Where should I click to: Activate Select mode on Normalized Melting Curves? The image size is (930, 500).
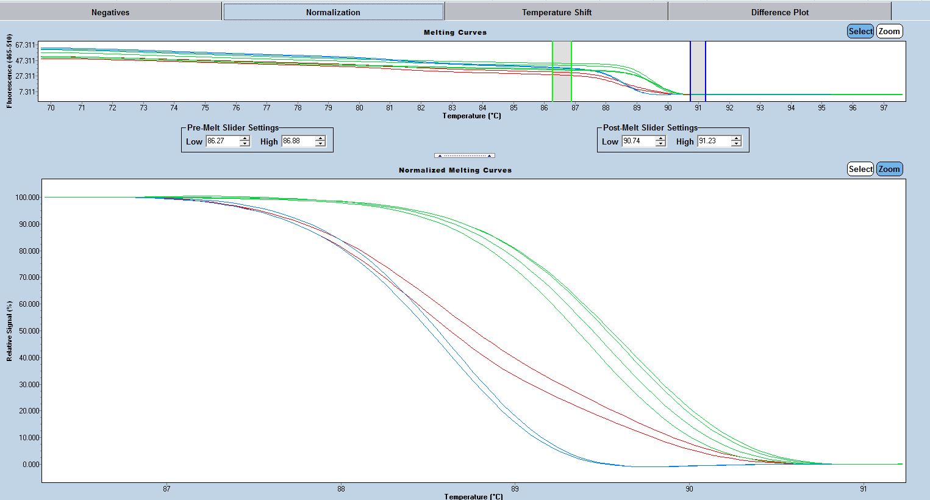860,169
